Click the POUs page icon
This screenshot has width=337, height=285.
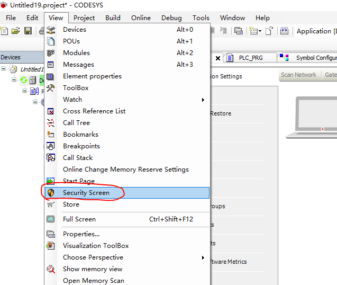click(51, 41)
